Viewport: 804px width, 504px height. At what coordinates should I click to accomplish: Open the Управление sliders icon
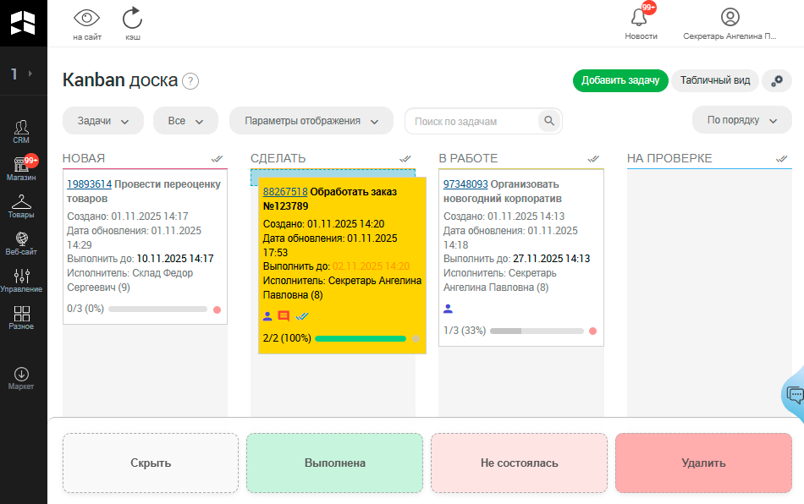pyautogui.click(x=21, y=280)
